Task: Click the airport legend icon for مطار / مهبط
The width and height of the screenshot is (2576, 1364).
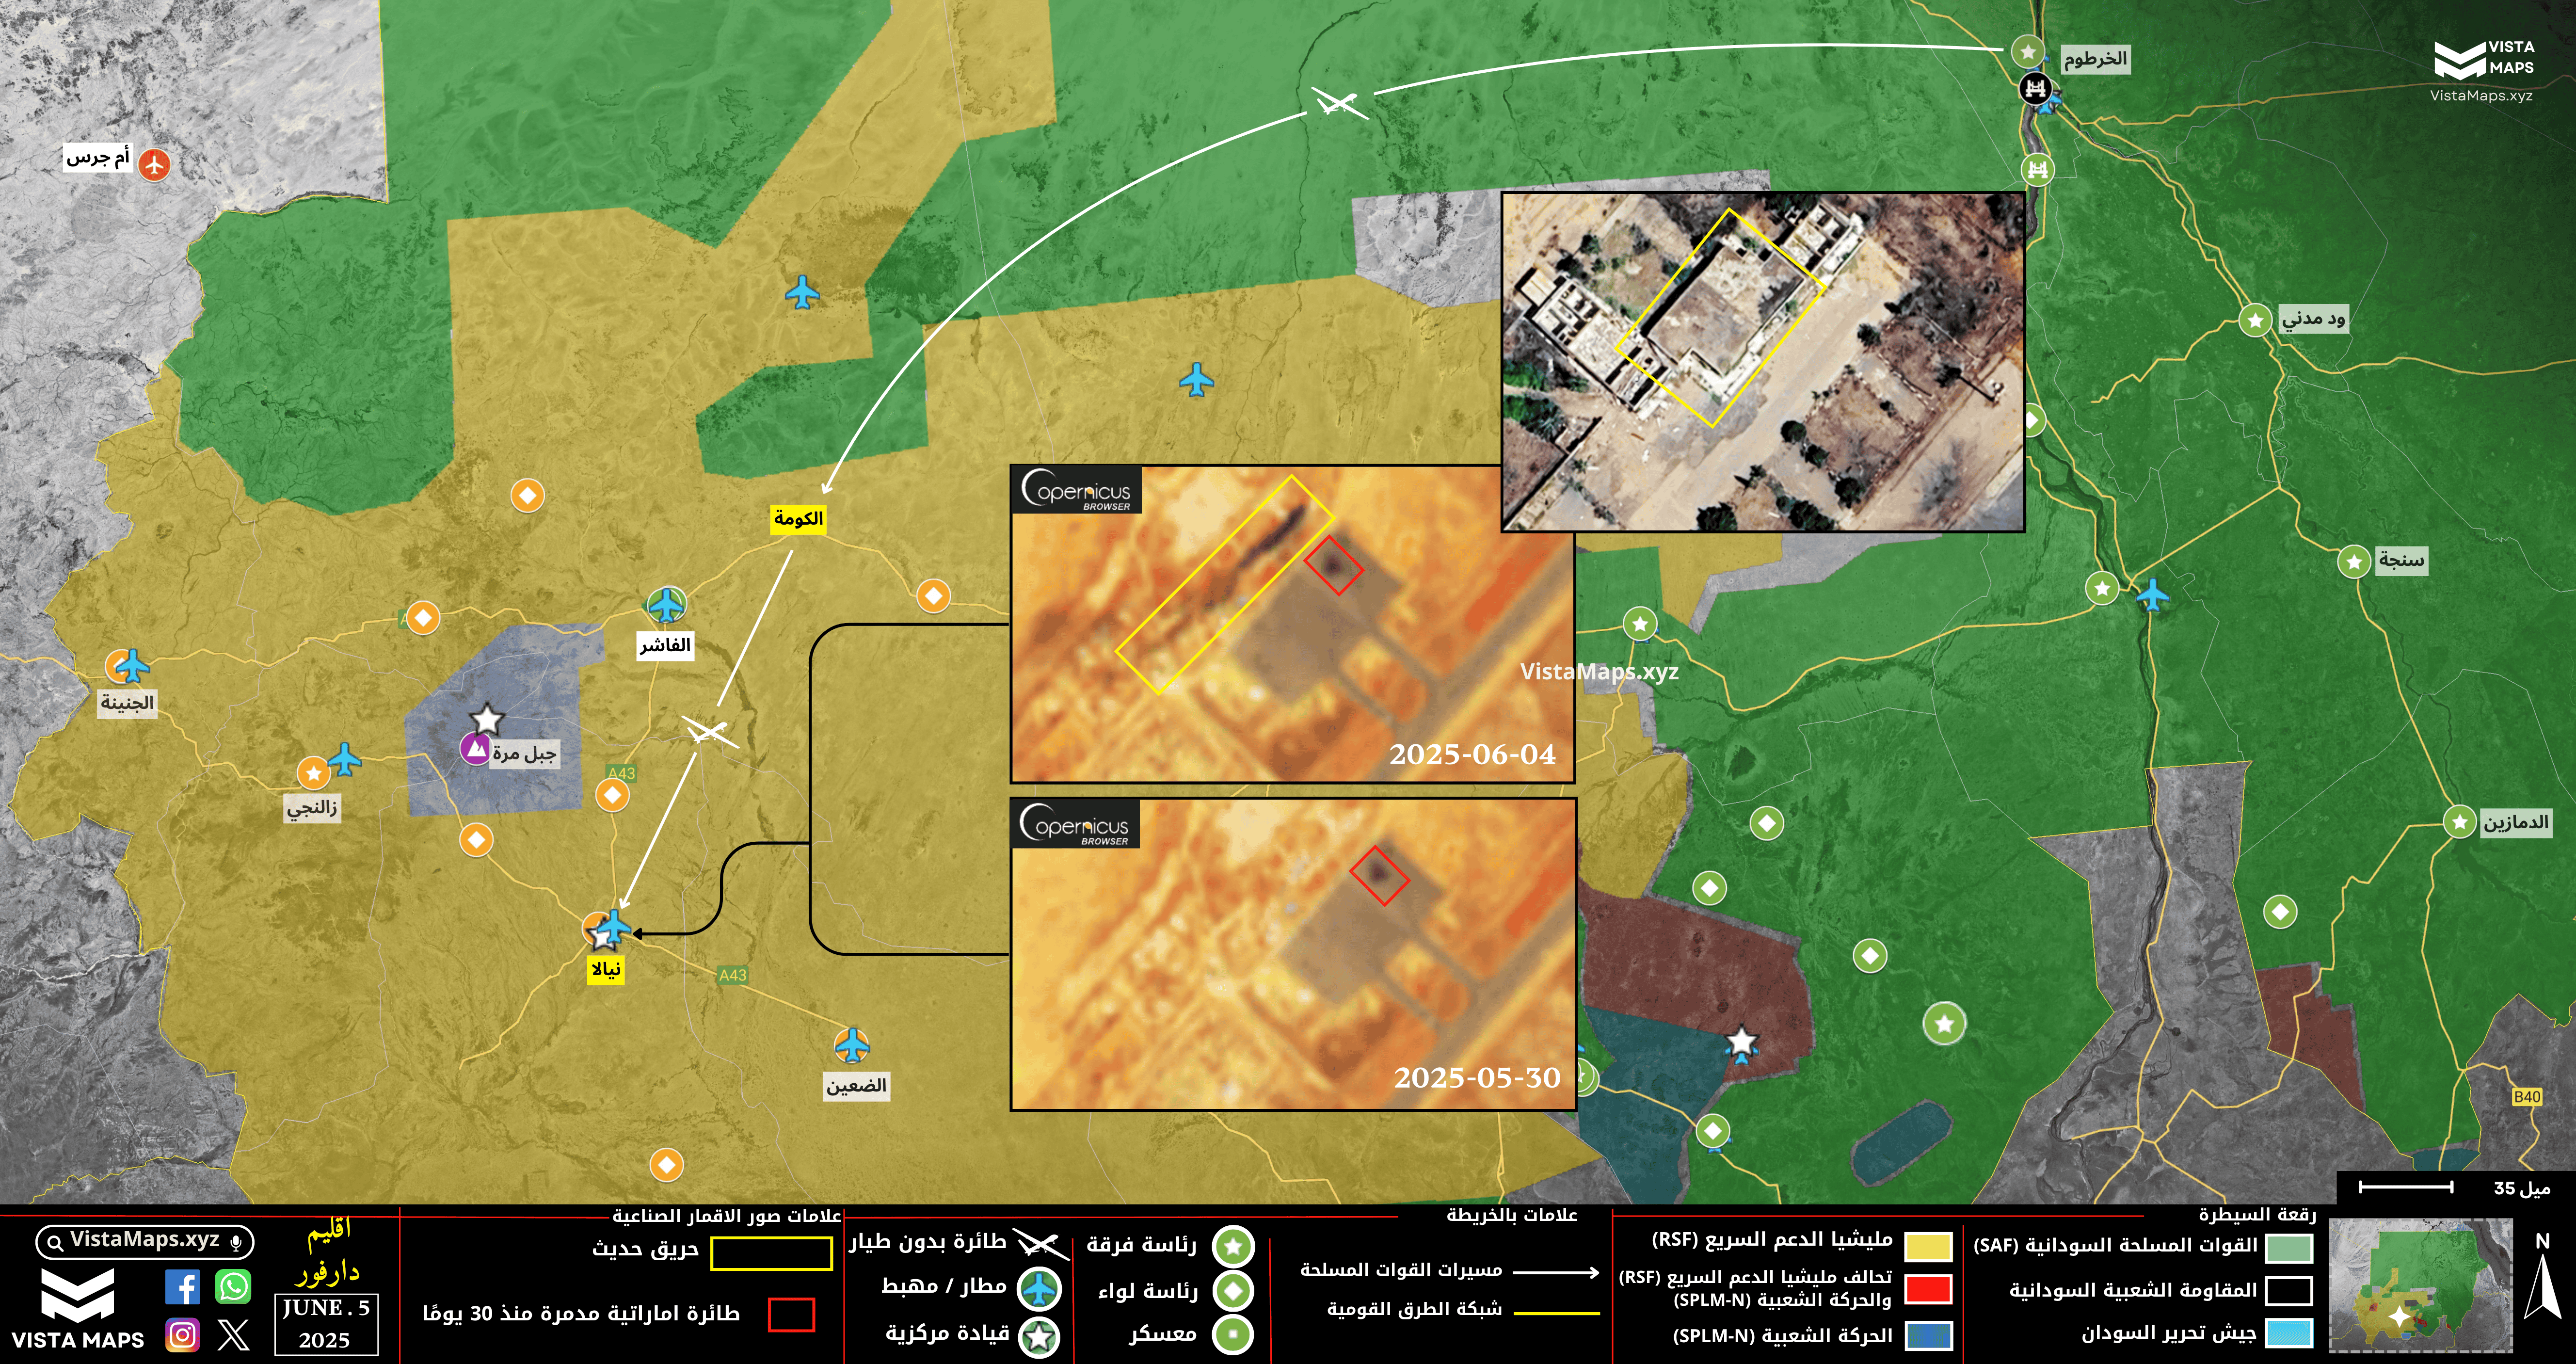Action: click(x=1040, y=1289)
